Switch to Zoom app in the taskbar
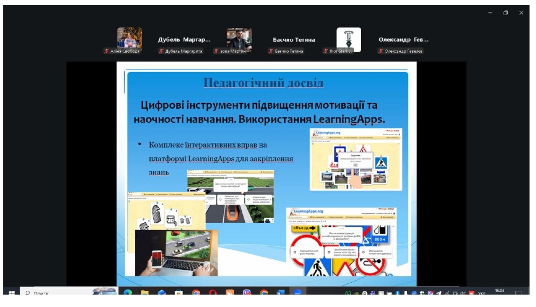Viewport: 536px width, 307px height. 298,292
